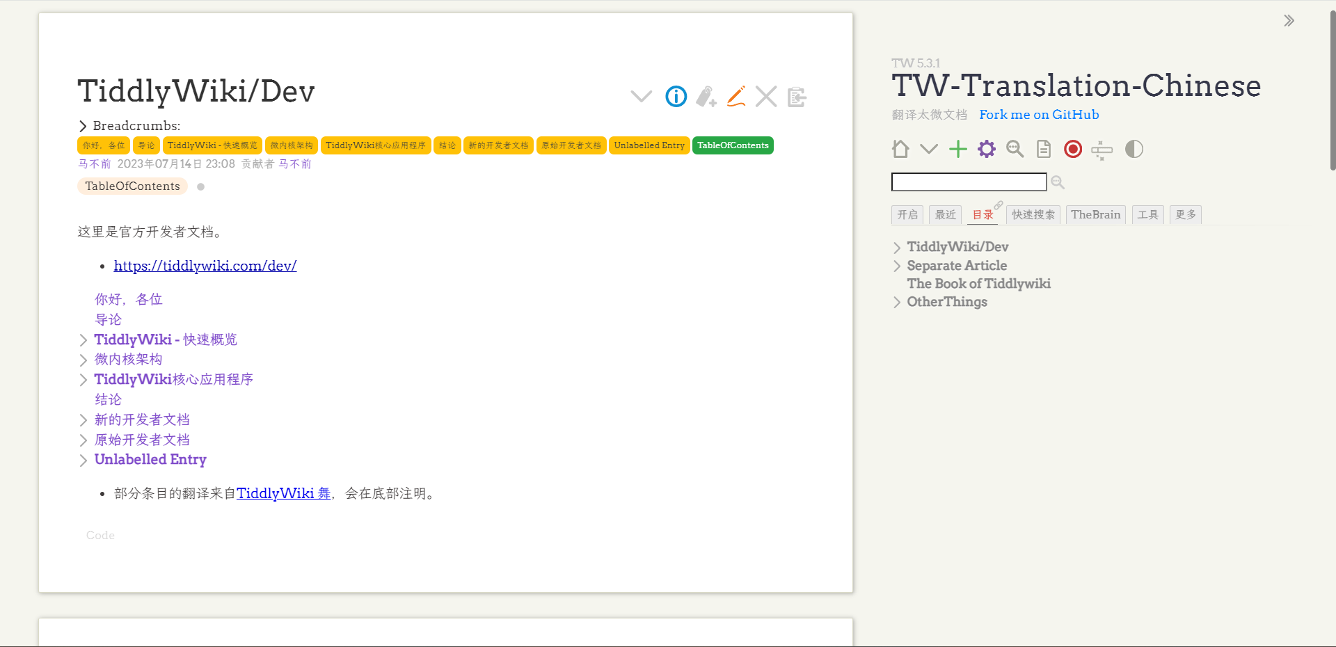Open the TheBrain sidebar tab
The height and width of the screenshot is (647, 1336).
1096,215
